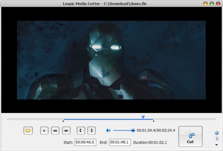Expand options with small down arrow
Viewport: 223px width, 151px height.
pyautogui.click(x=216, y=145)
